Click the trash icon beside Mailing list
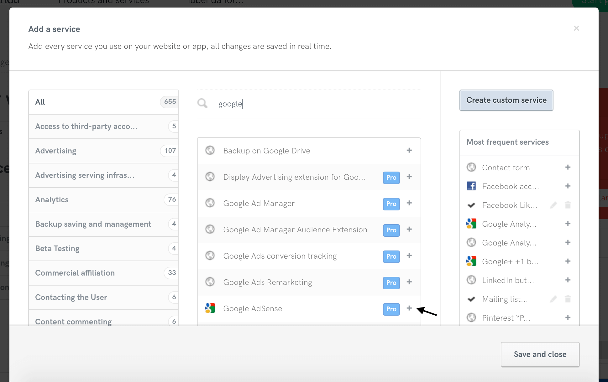The width and height of the screenshot is (608, 382). [x=568, y=299]
